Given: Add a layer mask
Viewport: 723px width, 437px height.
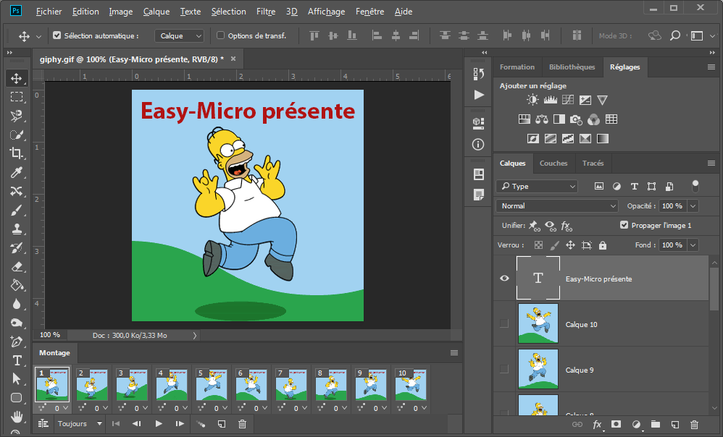Looking at the screenshot, I should tap(616, 424).
